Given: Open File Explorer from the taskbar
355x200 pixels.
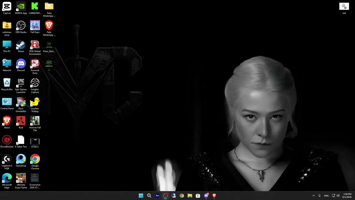Looking at the screenshot, I should click(190, 196).
